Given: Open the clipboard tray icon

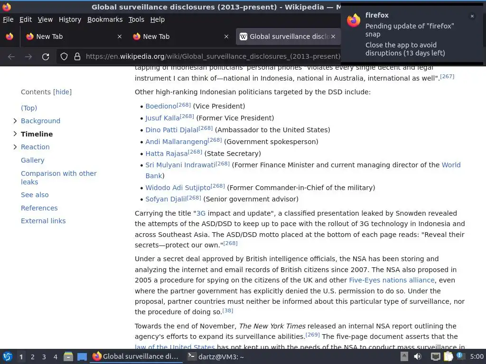Looking at the screenshot, I should [448, 356].
